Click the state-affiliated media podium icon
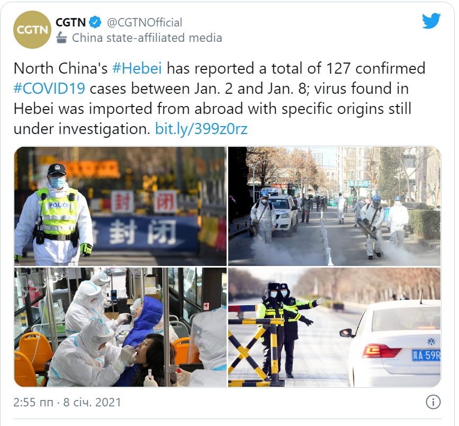 [x=61, y=38]
